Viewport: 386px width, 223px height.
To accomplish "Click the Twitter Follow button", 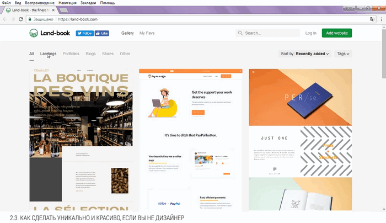I will pos(85,33).
